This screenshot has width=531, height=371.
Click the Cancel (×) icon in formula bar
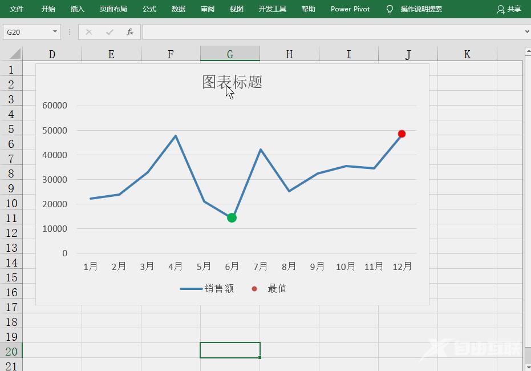click(89, 32)
